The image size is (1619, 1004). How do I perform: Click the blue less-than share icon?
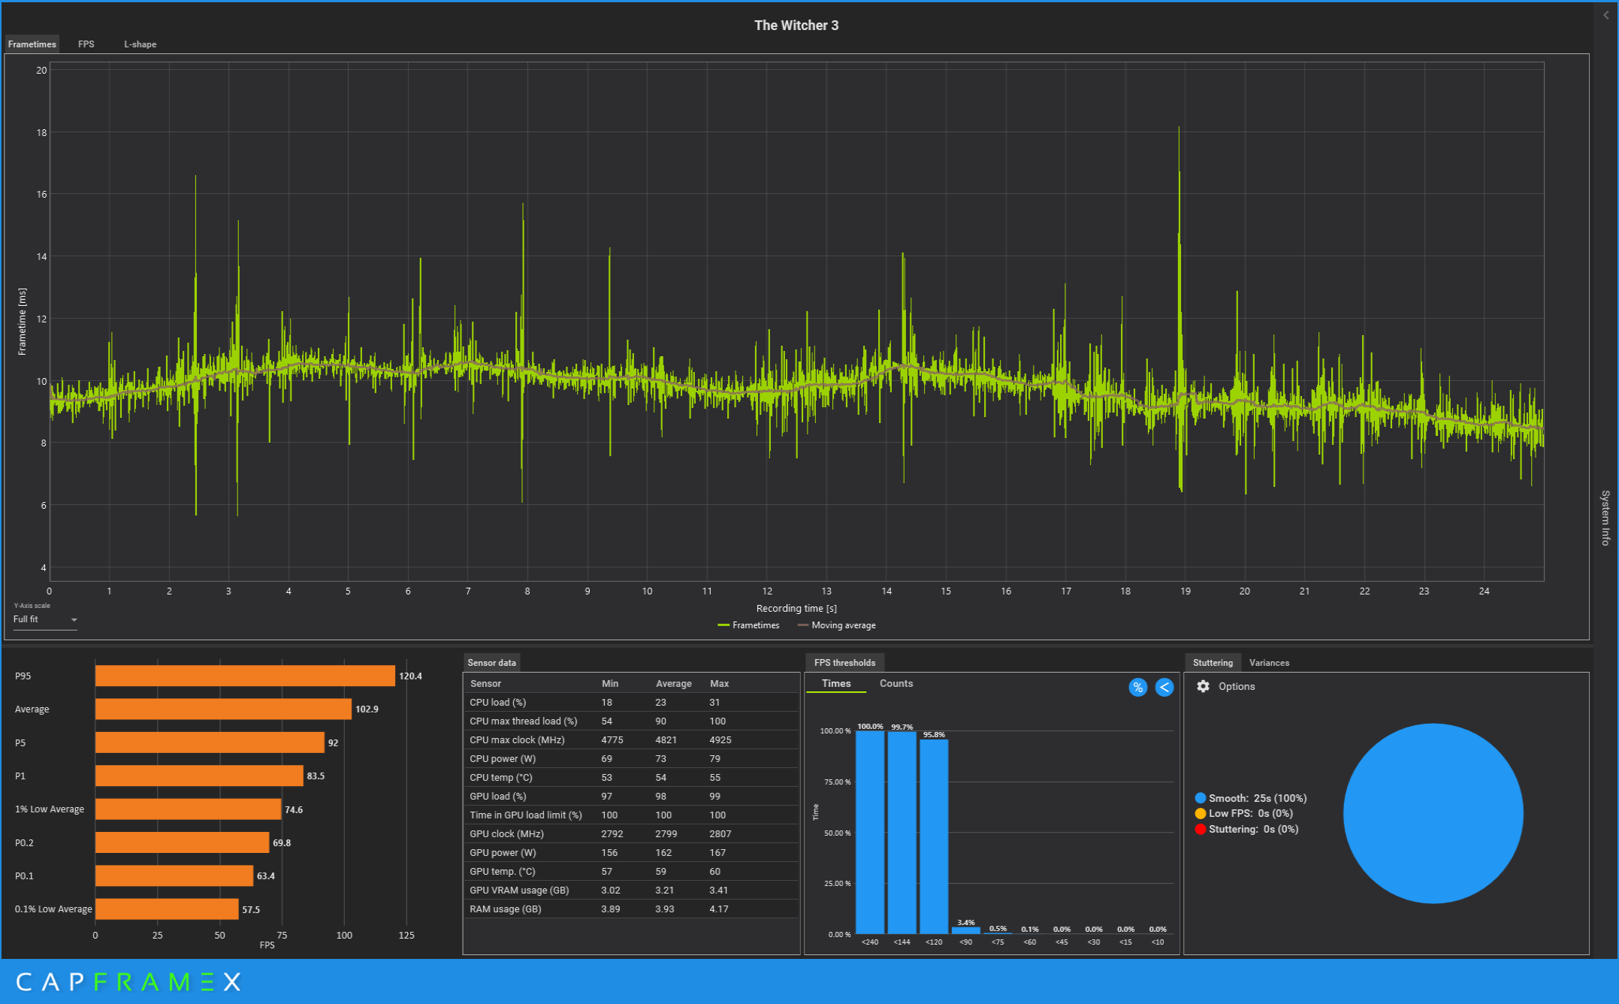point(1164,687)
